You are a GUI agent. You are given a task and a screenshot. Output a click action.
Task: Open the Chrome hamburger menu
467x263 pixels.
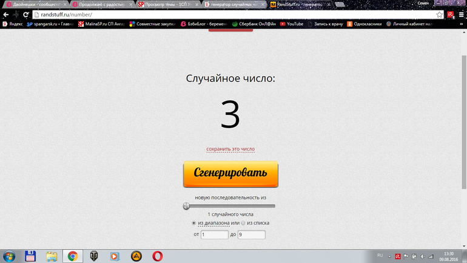461,15
